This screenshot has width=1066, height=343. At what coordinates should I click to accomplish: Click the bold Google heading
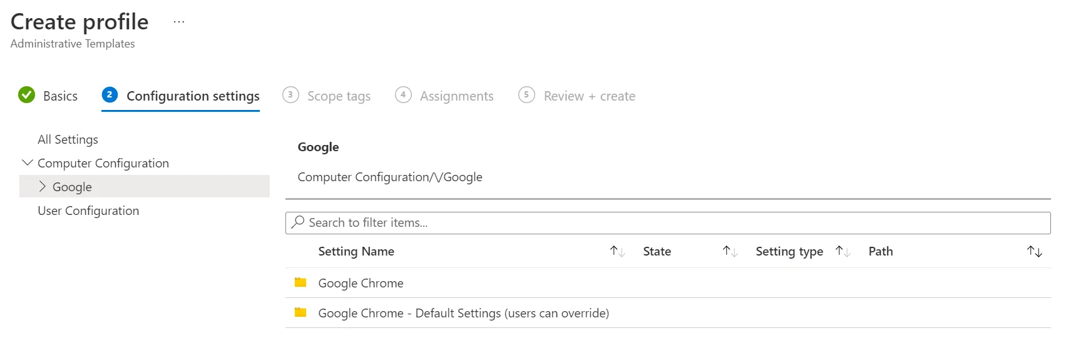pyautogui.click(x=318, y=147)
